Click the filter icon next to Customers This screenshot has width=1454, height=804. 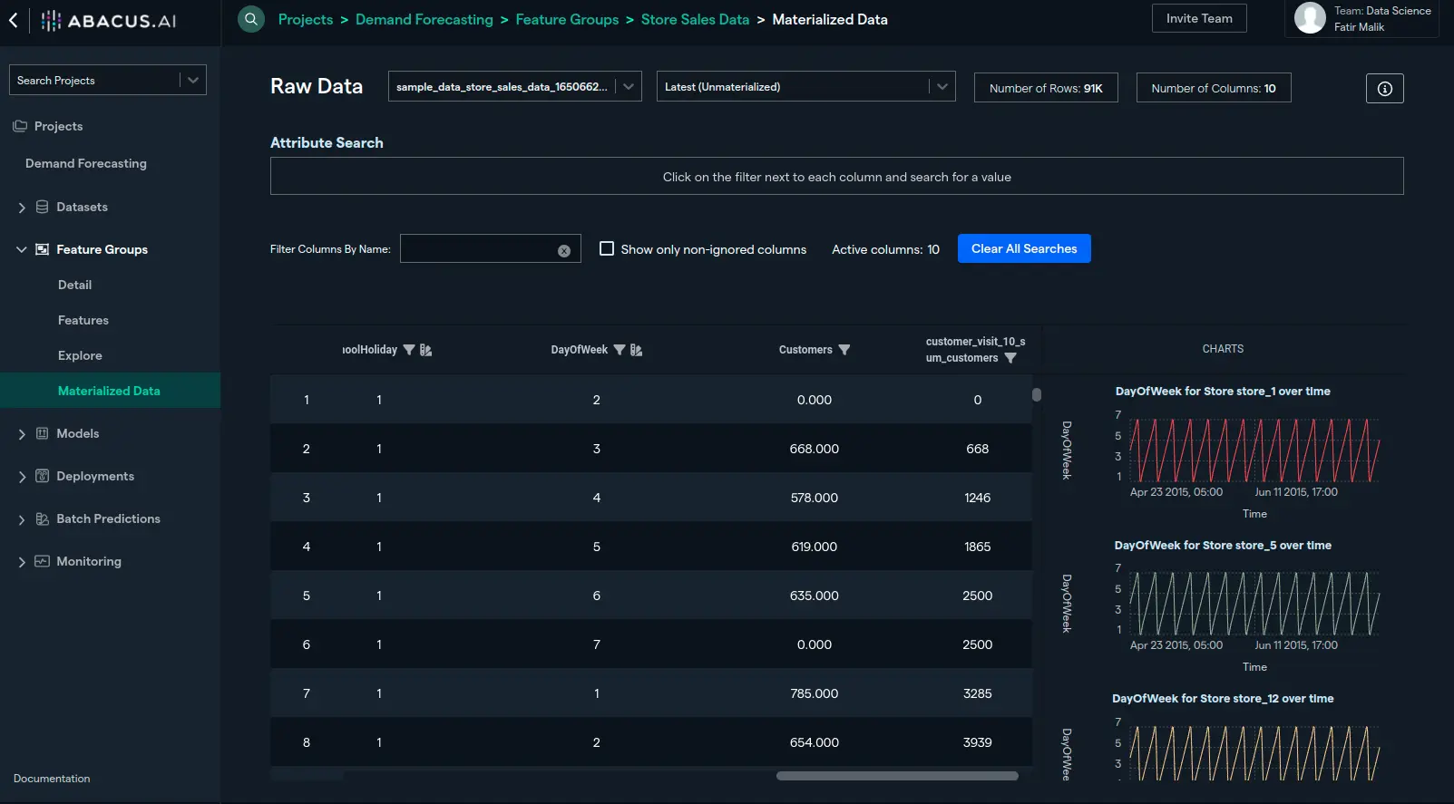point(844,350)
